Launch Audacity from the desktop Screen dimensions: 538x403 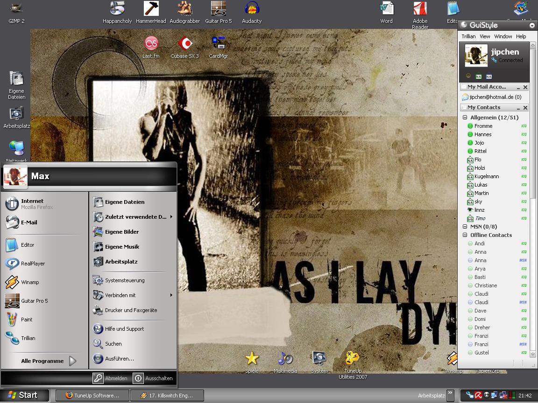[x=252, y=12]
